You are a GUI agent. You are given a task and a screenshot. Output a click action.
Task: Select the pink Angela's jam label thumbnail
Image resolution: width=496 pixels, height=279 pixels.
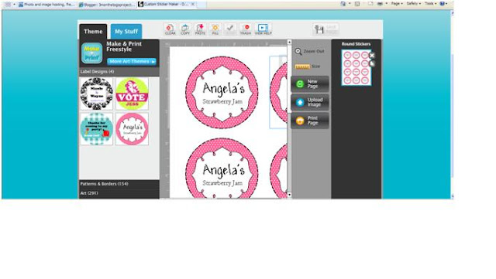132,129
